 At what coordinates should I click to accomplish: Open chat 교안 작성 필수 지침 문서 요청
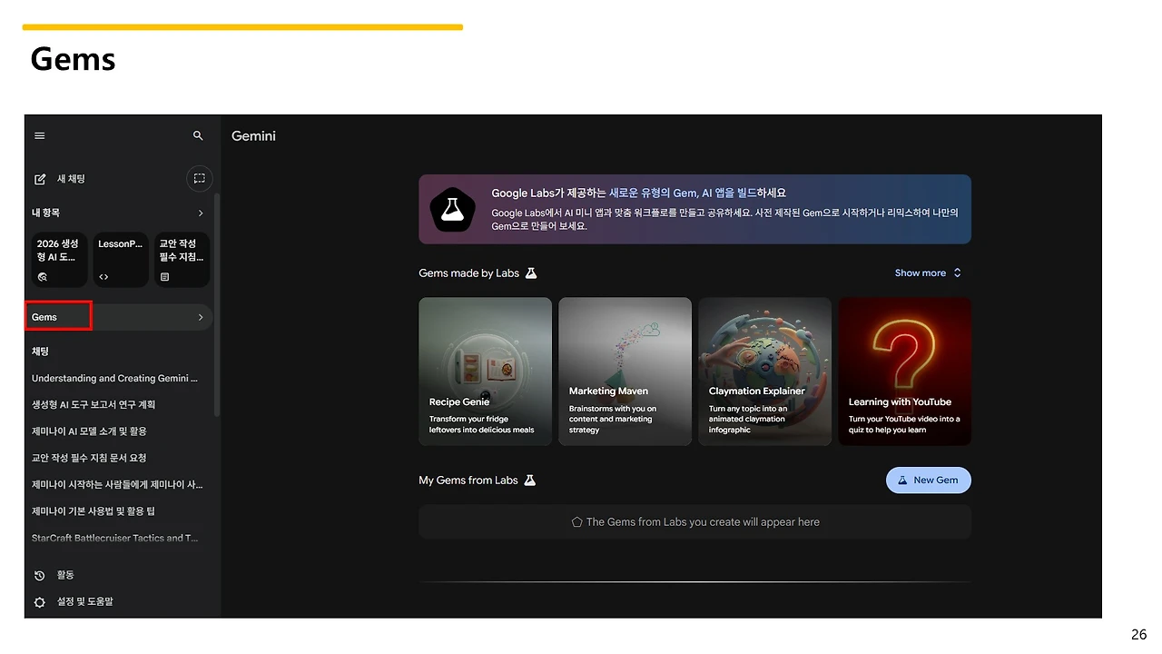(89, 458)
